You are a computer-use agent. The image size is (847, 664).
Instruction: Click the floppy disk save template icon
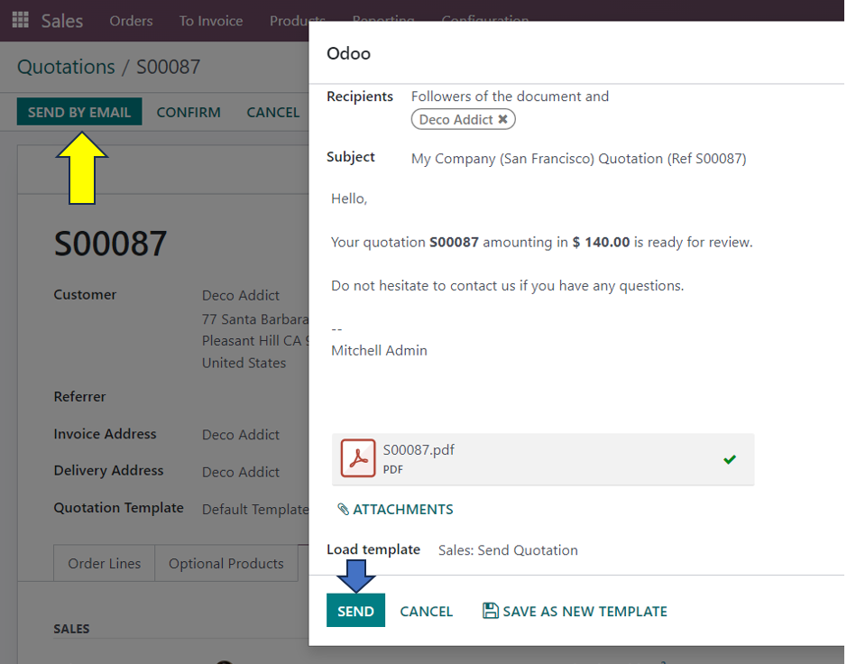[x=490, y=611]
